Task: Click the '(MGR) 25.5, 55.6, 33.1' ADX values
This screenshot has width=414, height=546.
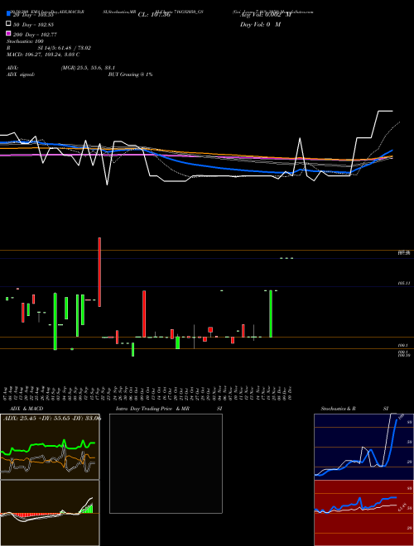Action: 88,68
